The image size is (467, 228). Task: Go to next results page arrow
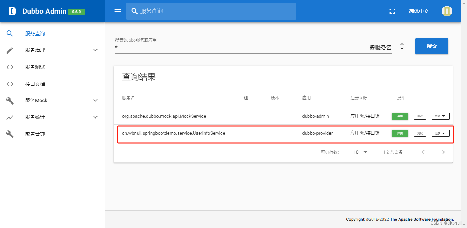pos(443,152)
